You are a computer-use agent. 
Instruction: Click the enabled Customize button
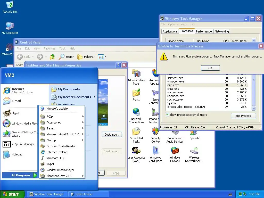point(112,135)
